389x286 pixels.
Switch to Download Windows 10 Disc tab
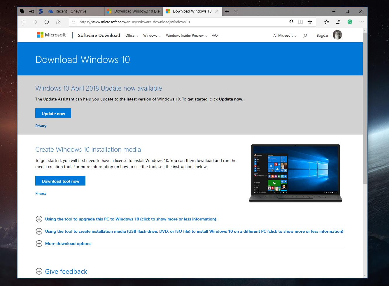pyautogui.click(x=134, y=11)
